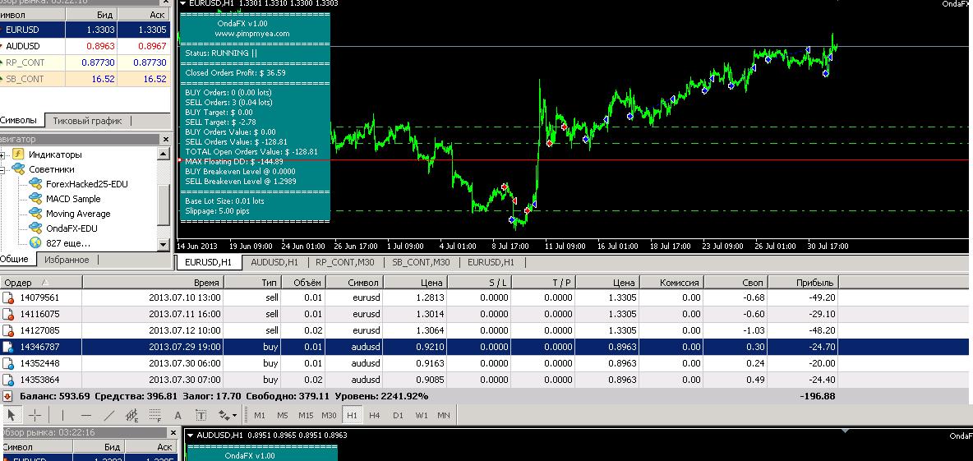Viewport: 973px width, 461px height.
Task: Sort orders by the Своп column header
Action: [736, 283]
